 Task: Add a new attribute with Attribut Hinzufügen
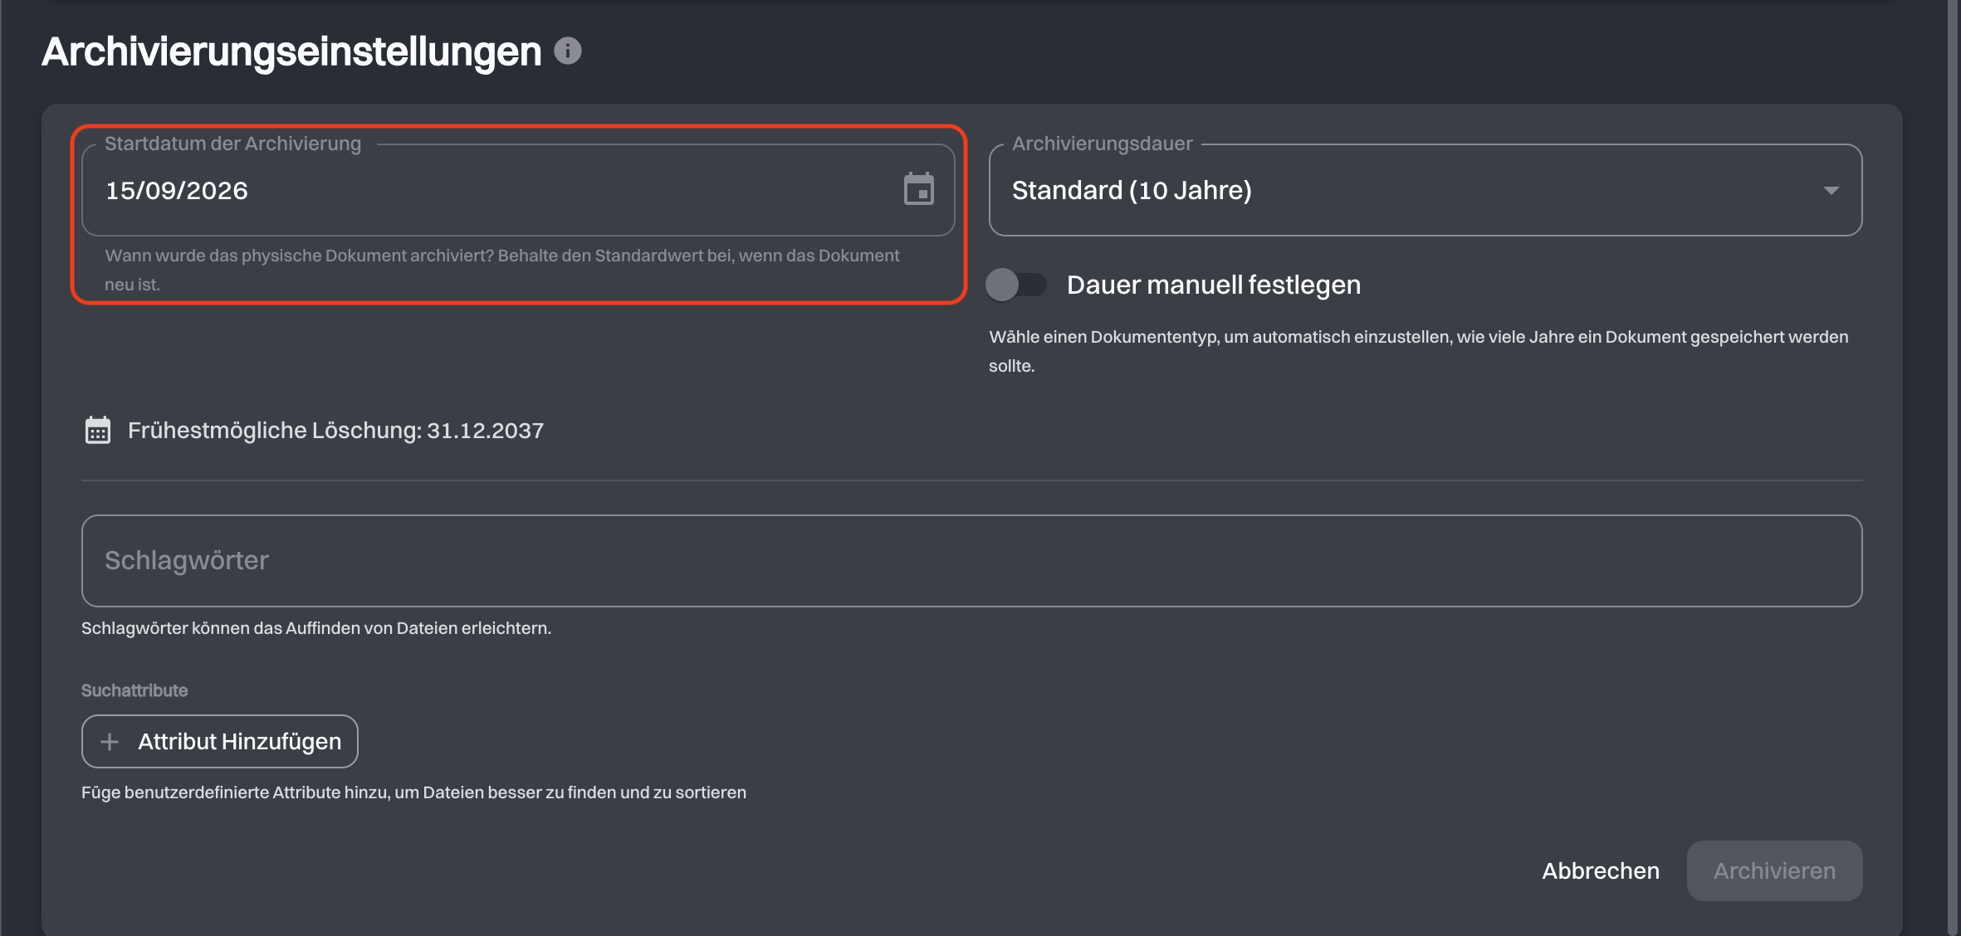pos(220,741)
